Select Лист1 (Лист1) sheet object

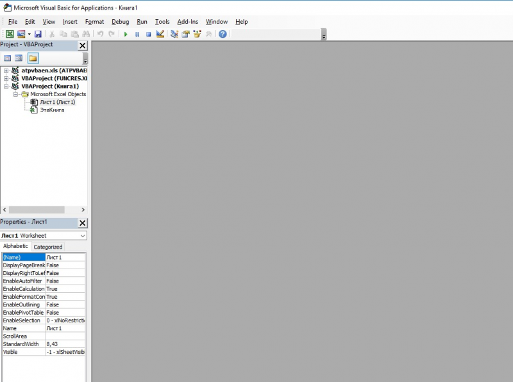click(x=58, y=102)
